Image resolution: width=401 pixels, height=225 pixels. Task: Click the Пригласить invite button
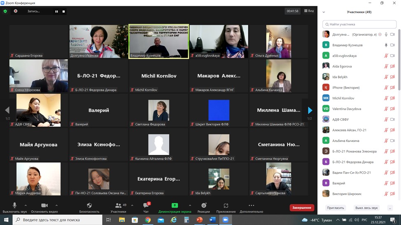click(335, 208)
